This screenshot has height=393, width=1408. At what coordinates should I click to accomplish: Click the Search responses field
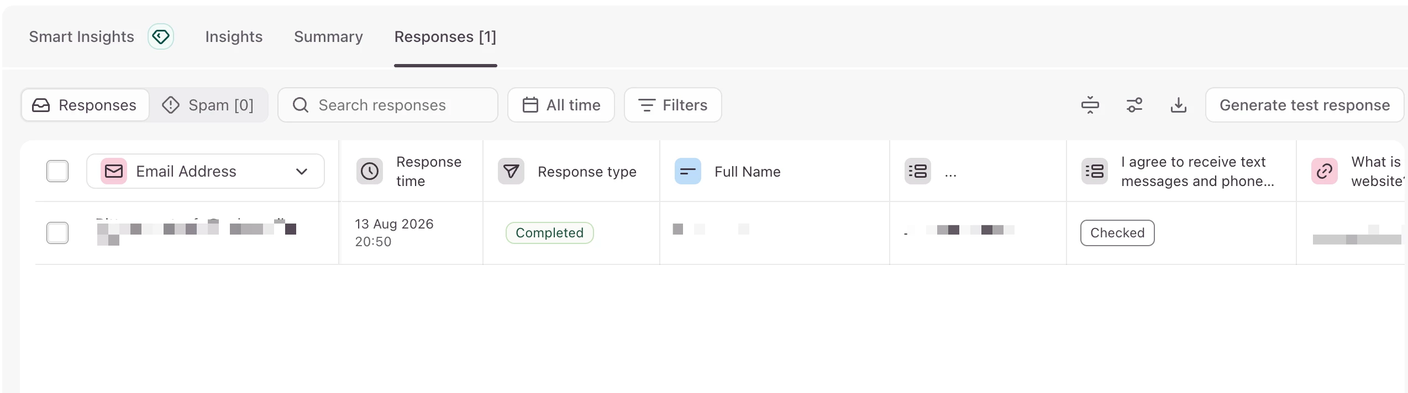(388, 105)
